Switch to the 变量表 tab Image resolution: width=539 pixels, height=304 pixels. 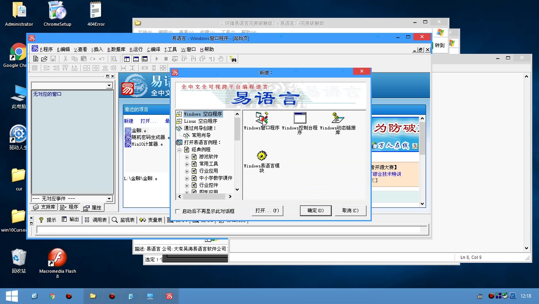tap(151, 220)
